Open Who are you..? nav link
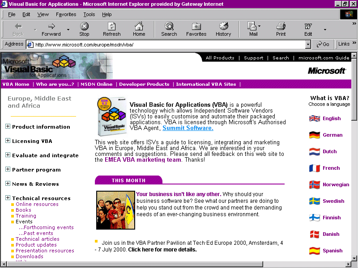358x268 pixels. 55,84
